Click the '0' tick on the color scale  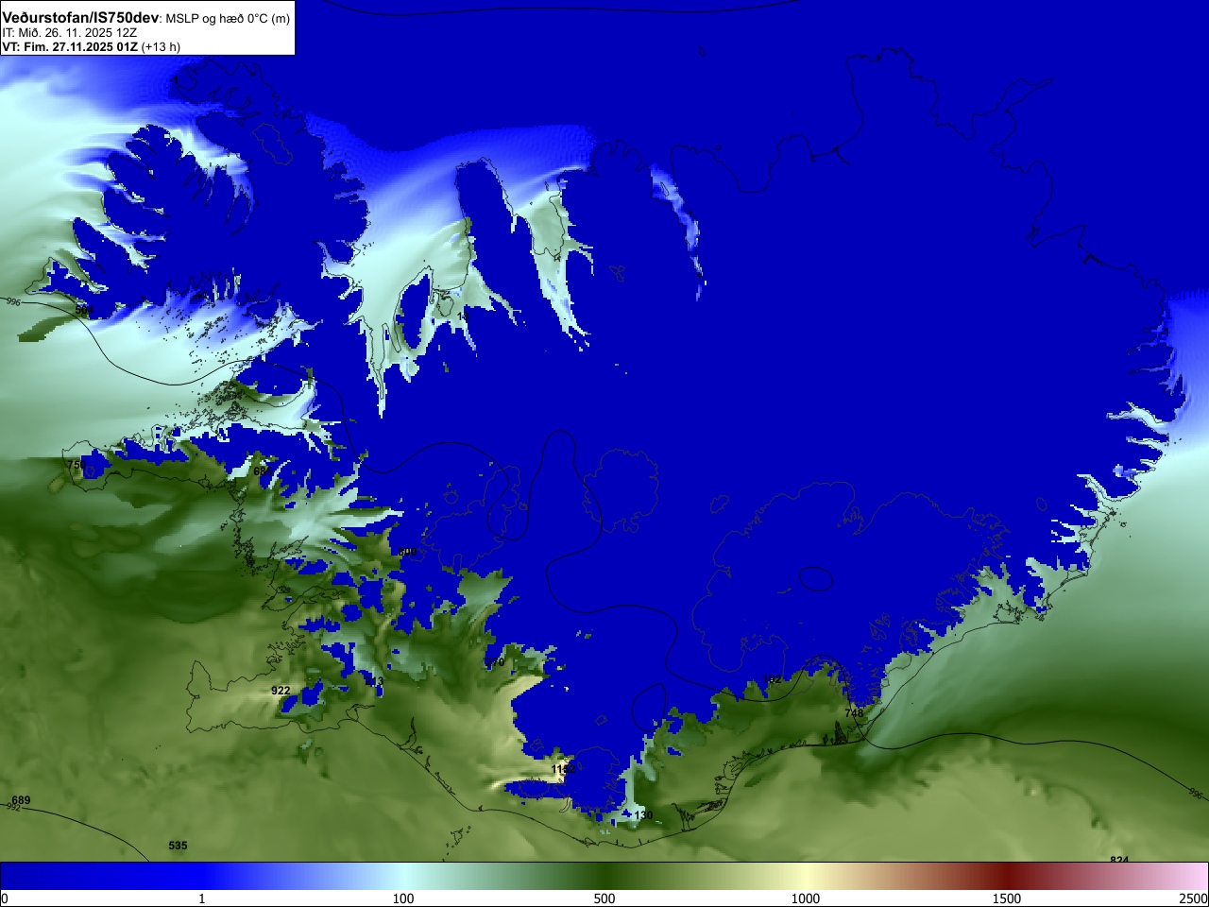click(5, 898)
